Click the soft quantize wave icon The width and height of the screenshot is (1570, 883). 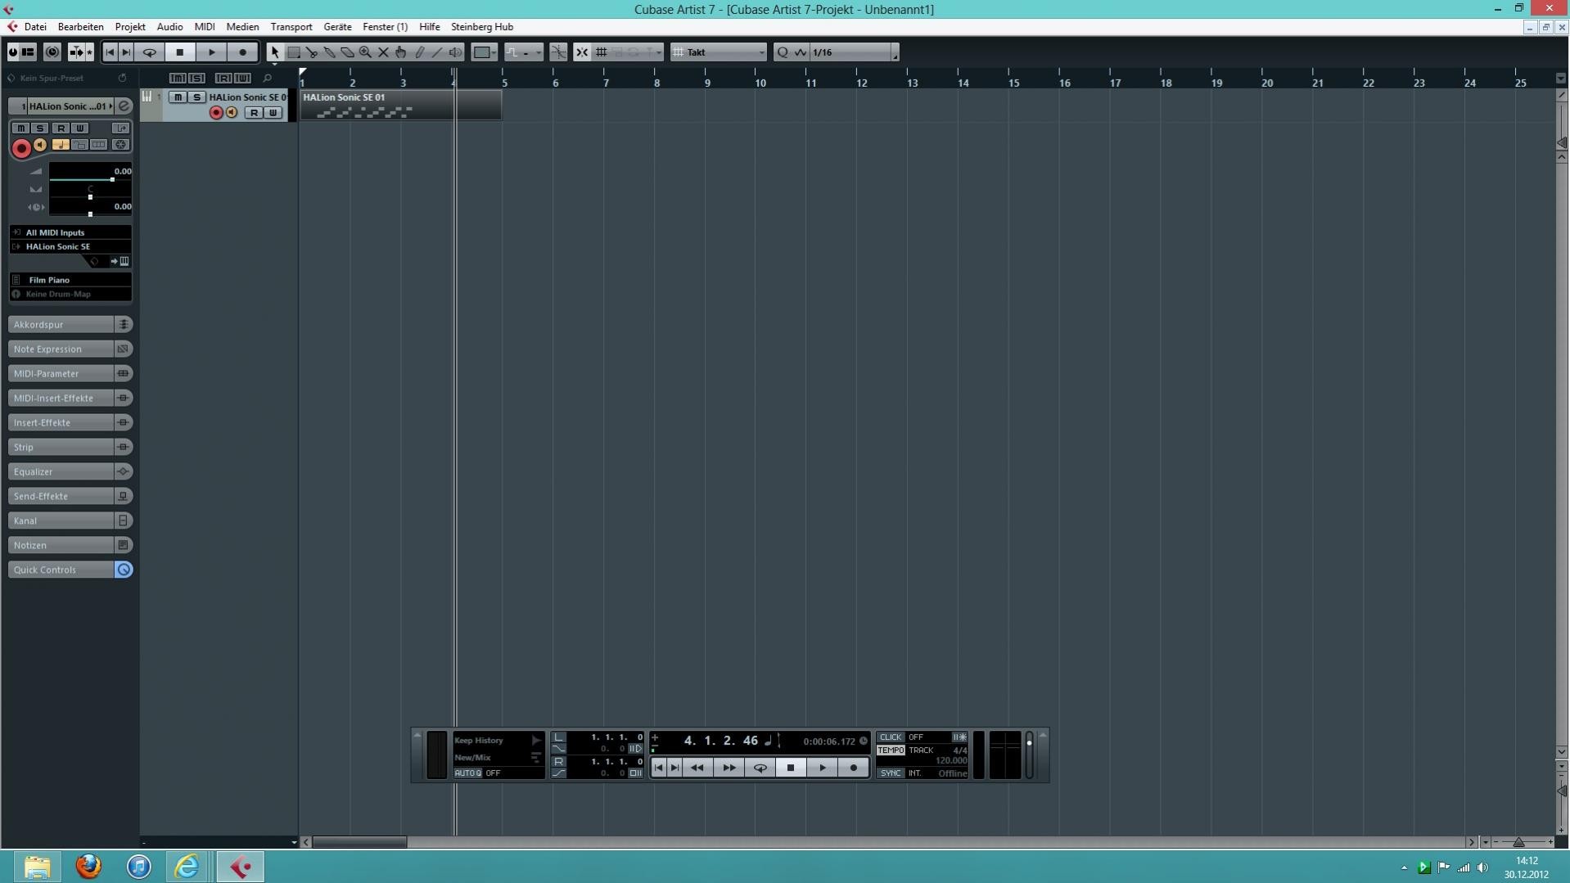pos(800,52)
